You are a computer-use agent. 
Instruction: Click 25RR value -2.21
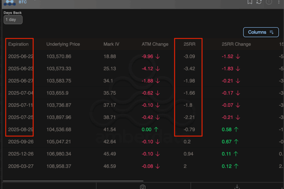point(189,117)
